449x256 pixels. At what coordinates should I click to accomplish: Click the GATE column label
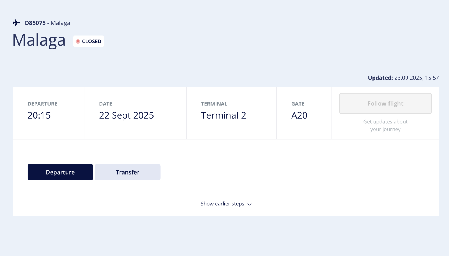point(298,104)
